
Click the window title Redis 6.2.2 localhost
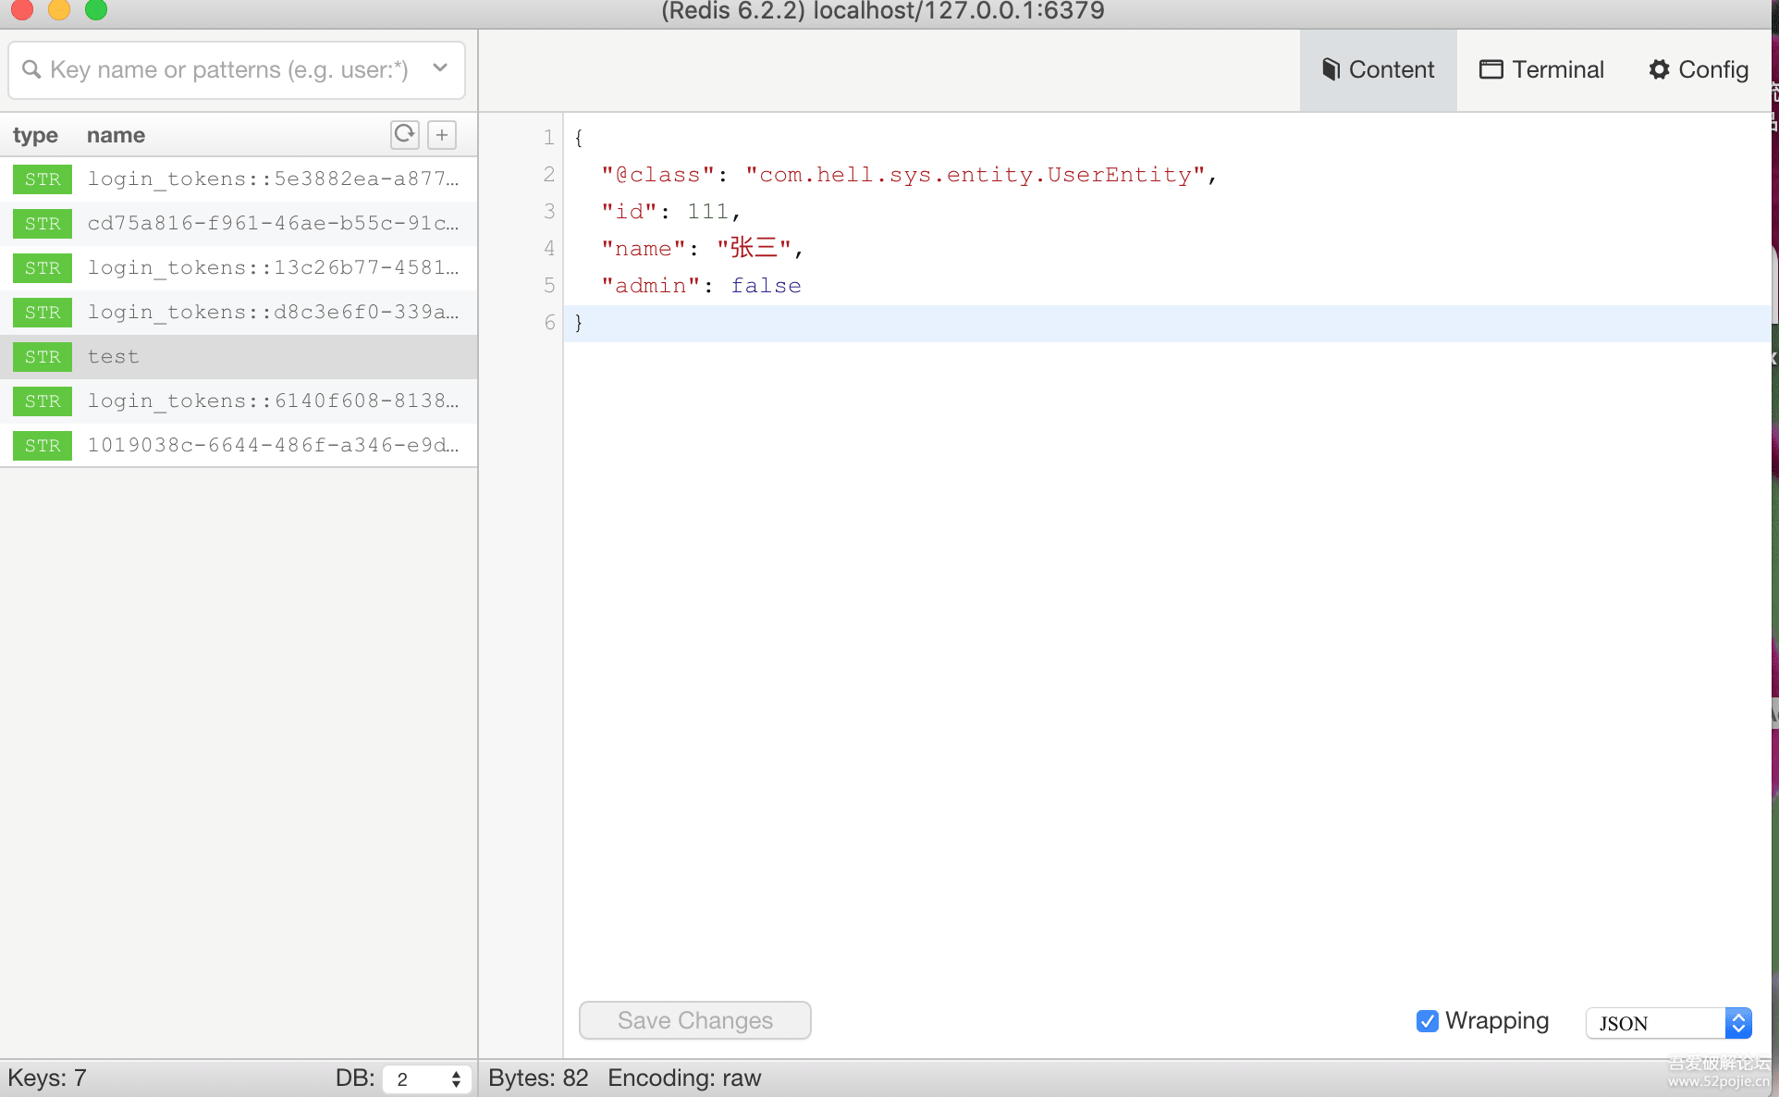tap(883, 11)
